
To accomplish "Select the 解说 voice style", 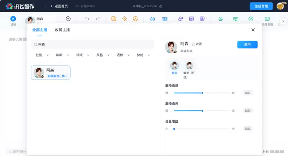I will point(174,67).
